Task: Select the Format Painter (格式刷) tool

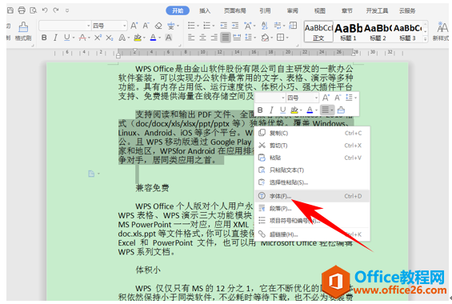Action: tap(23, 31)
